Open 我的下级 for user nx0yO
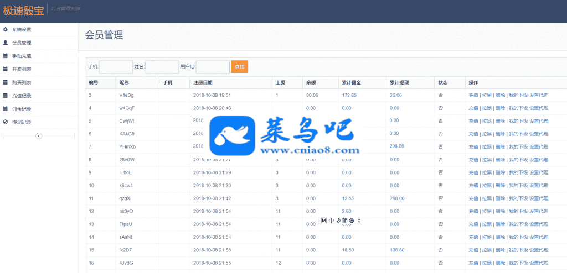The width and height of the screenshot is (567, 273). point(518,211)
